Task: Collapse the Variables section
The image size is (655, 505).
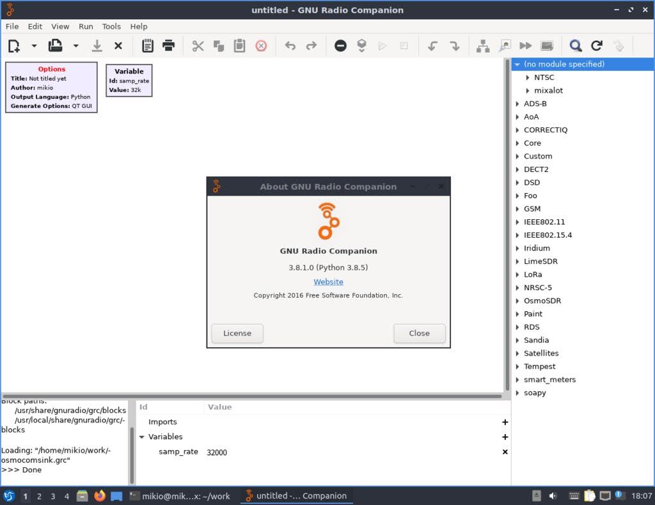Action: 142,437
